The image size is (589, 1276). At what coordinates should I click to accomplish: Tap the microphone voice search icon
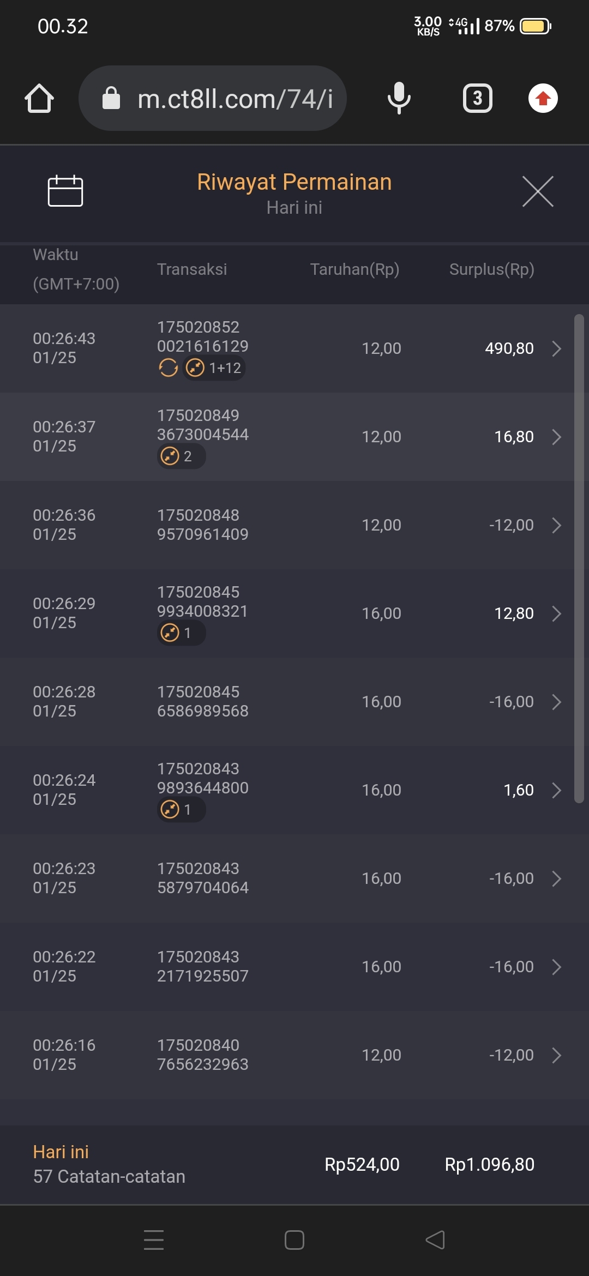399,98
